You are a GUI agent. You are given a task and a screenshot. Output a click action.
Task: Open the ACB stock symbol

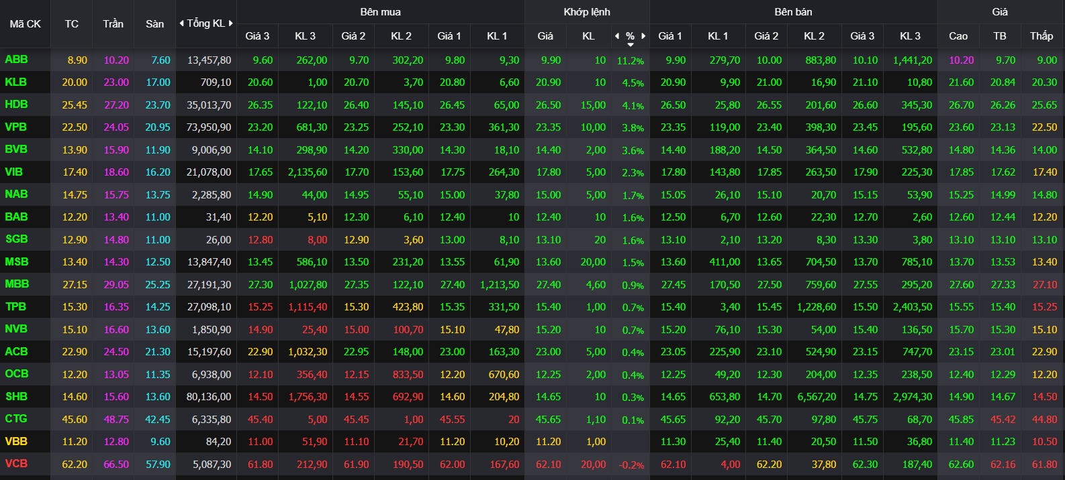pos(16,351)
